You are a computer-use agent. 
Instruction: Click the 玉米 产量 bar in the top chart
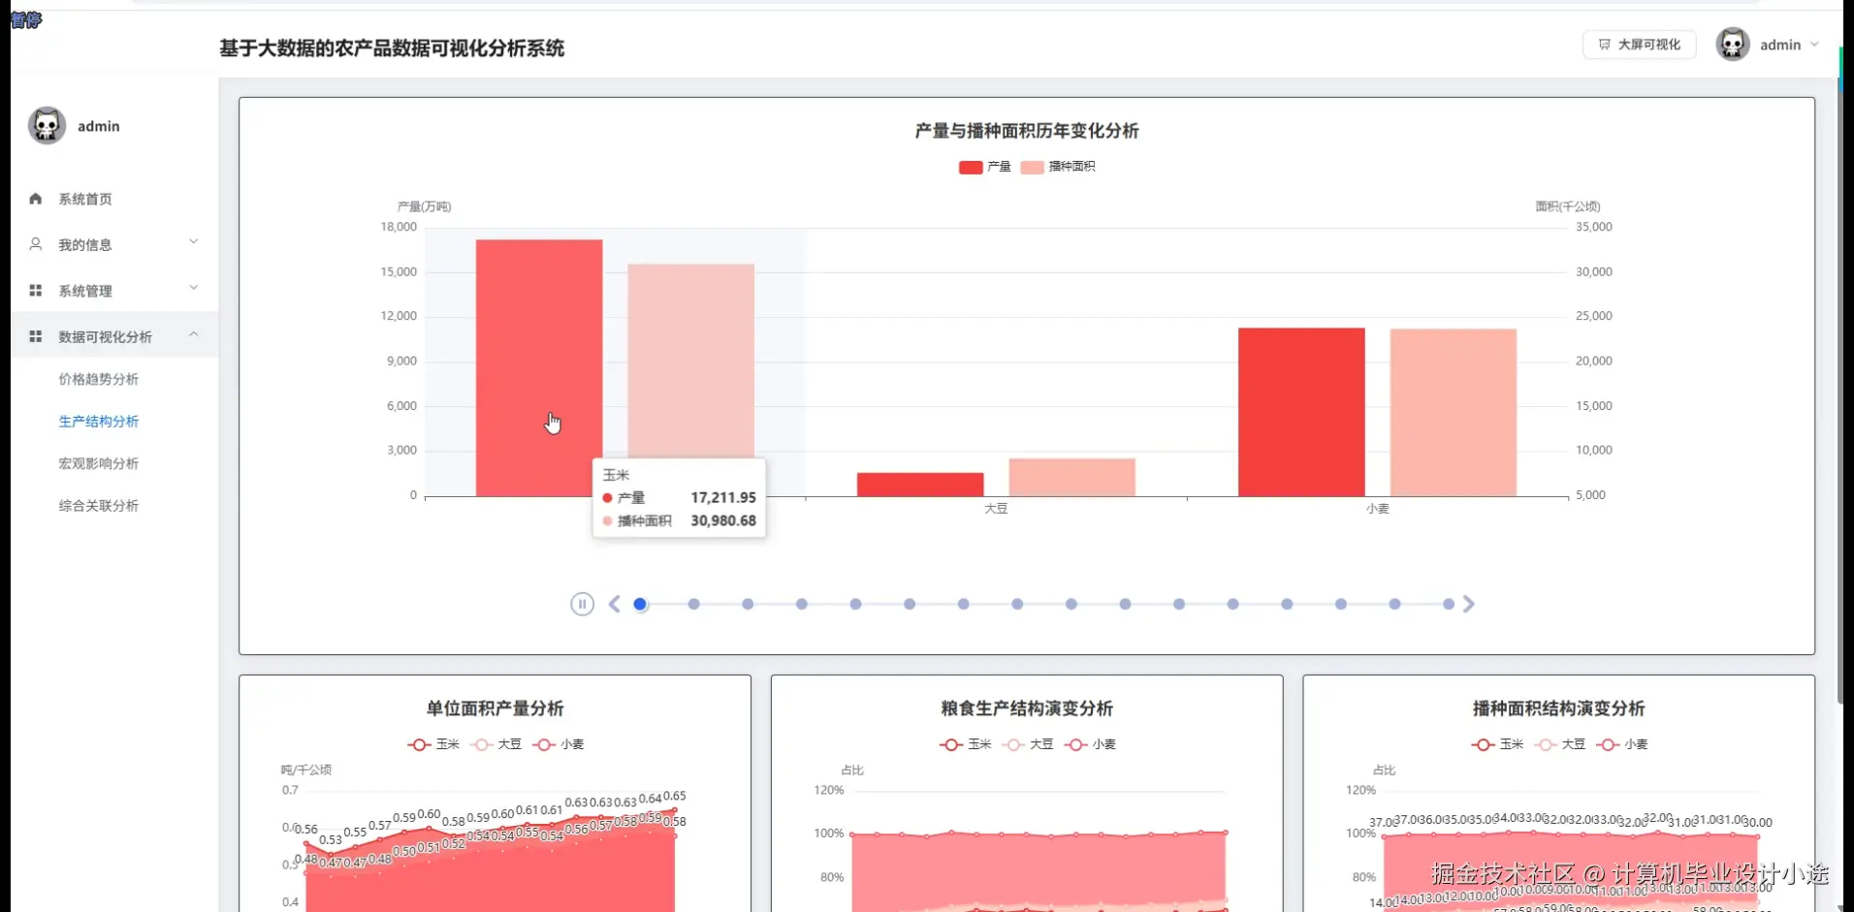[x=539, y=368]
